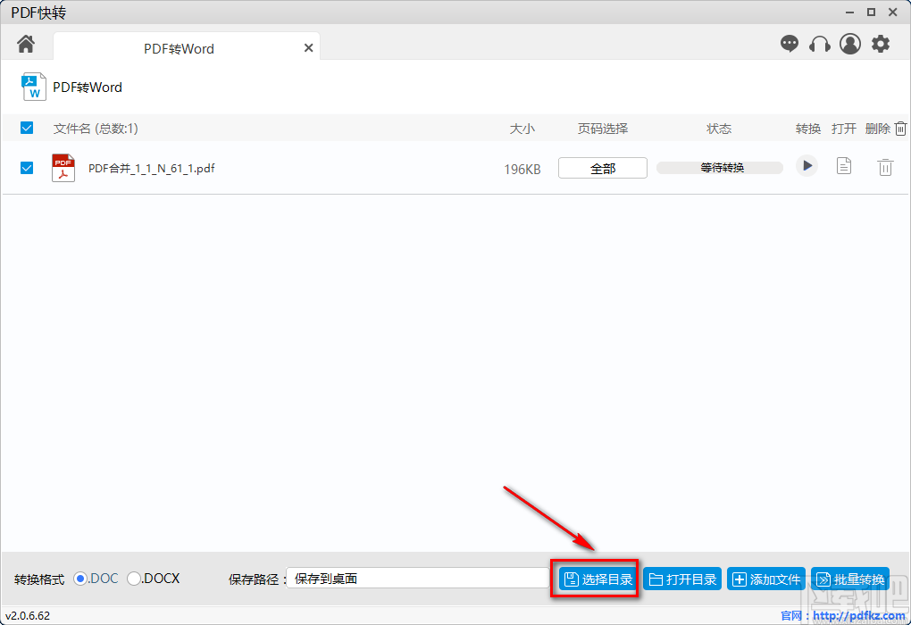Click the 添加文件 button
This screenshot has width=911, height=625.
766,579
